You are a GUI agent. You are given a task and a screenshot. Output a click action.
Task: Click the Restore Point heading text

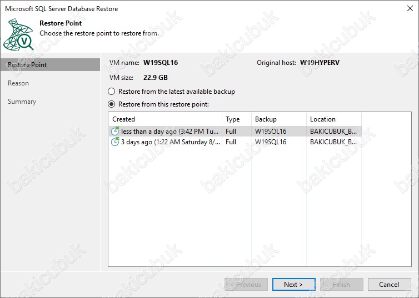click(61, 23)
